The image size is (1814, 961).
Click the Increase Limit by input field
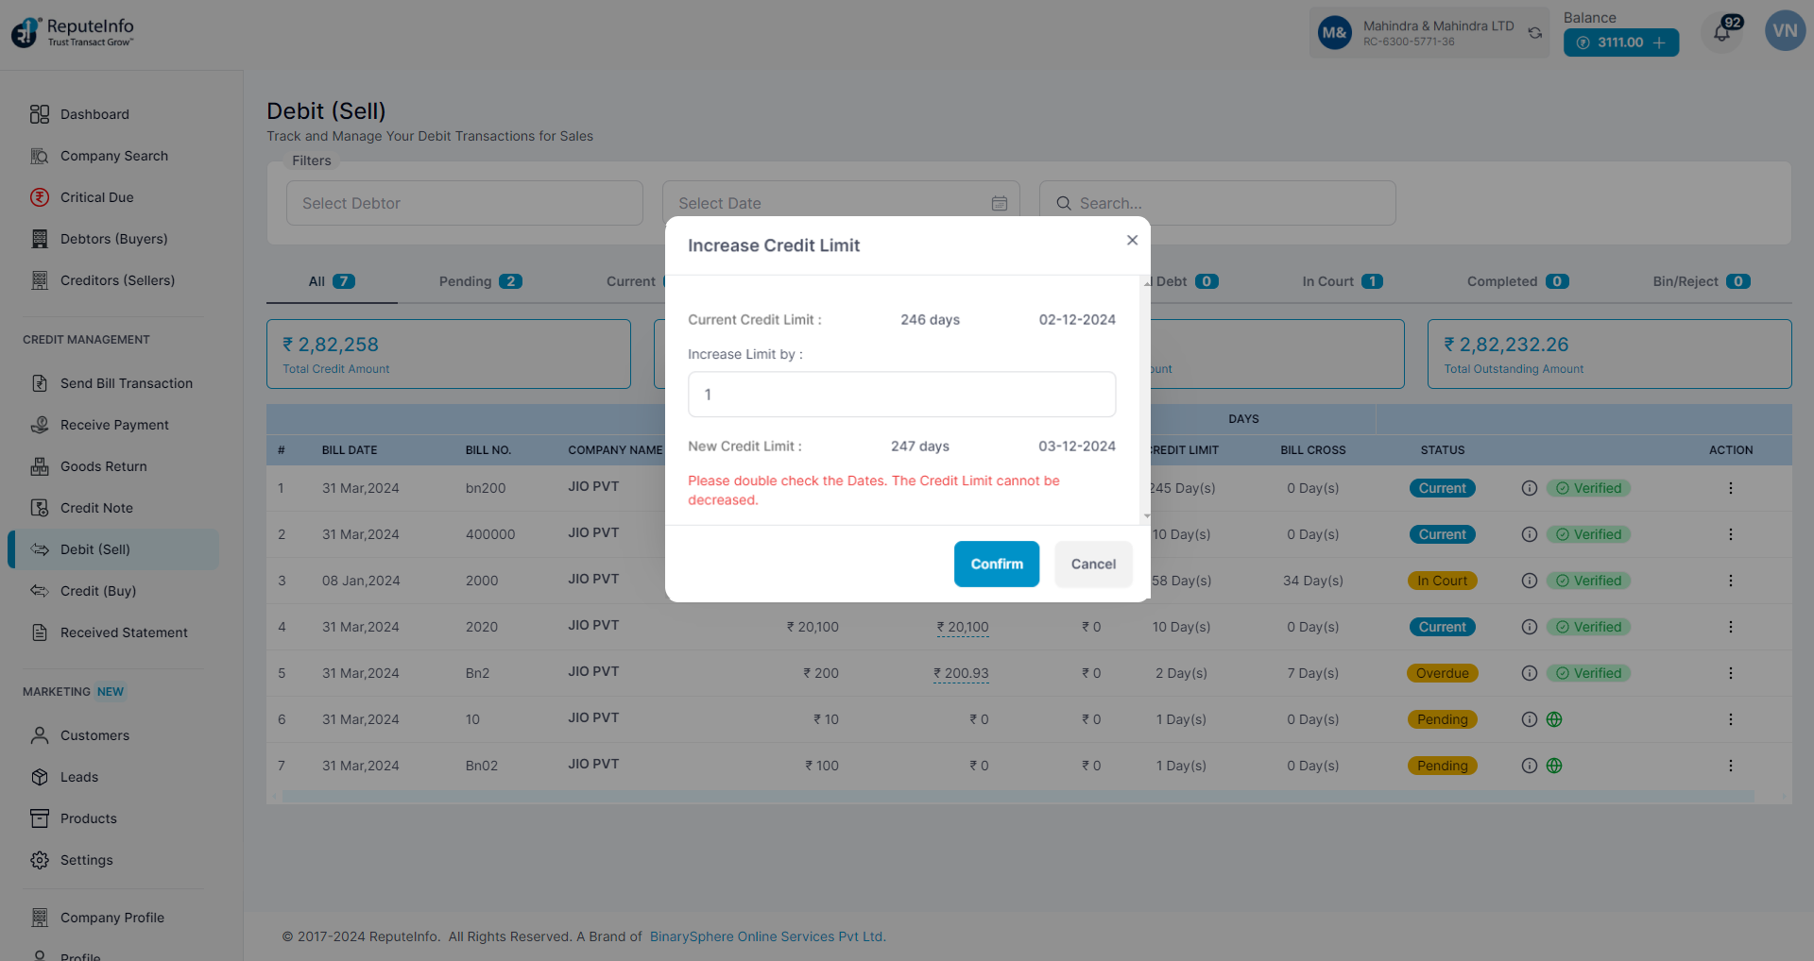[x=901, y=395]
